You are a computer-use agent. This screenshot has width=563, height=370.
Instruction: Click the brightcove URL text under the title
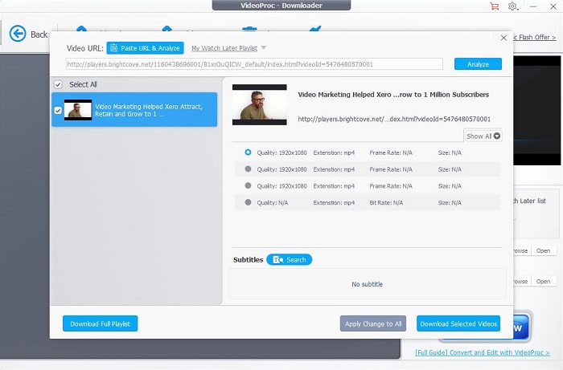[x=394, y=119]
